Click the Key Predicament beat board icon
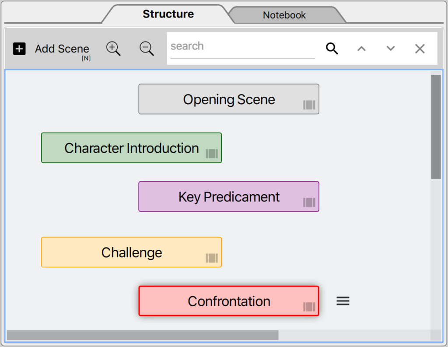 point(309,202)
